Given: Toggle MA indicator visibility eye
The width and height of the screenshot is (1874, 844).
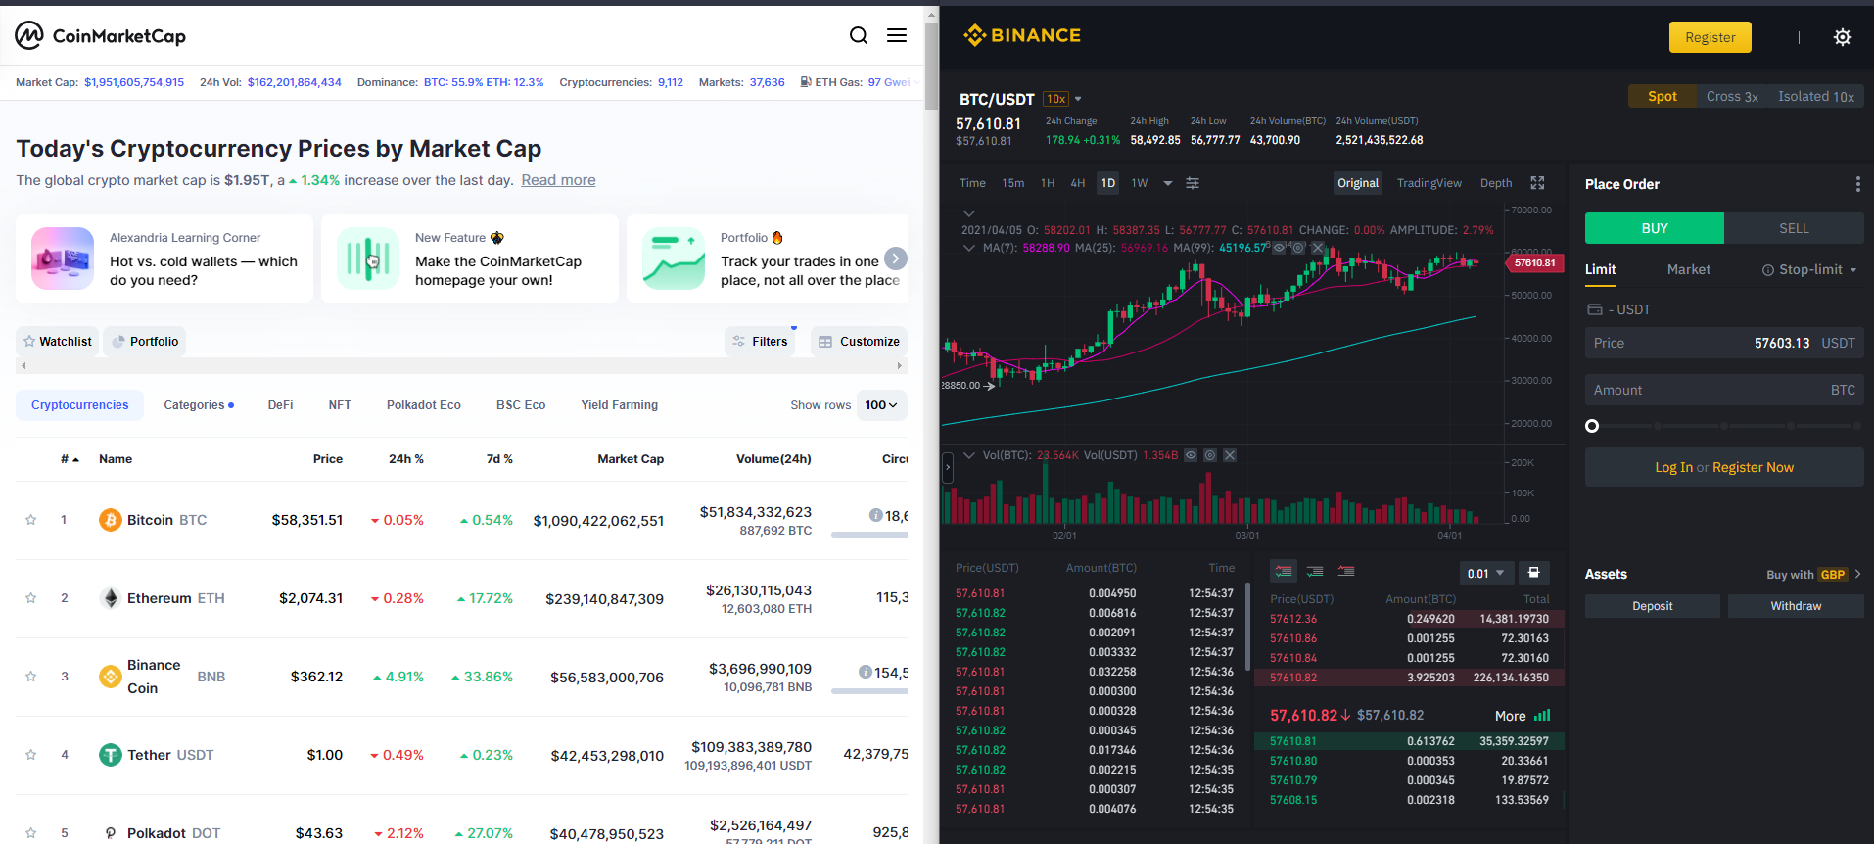Looking at the screenshot, I should tap(1279, 248).
